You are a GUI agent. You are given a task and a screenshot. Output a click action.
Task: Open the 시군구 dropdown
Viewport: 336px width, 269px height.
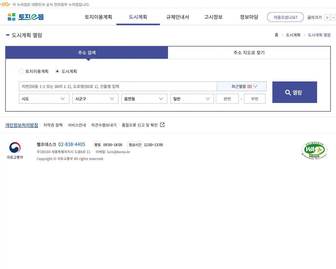click(x=95, y=99)
